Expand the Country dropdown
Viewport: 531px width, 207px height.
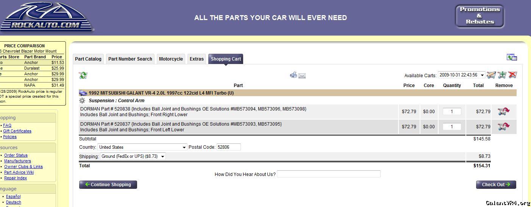coord(142,147)
